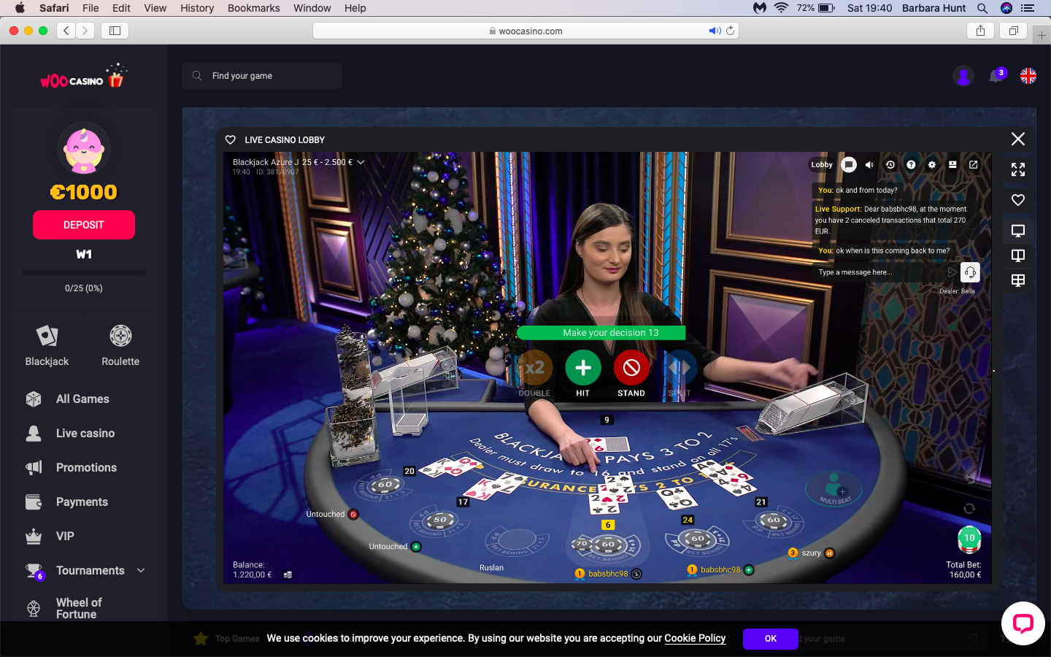The image size is (1051, 657).
Task: Open Promotions in sidebar
Action: click(86, 468)
